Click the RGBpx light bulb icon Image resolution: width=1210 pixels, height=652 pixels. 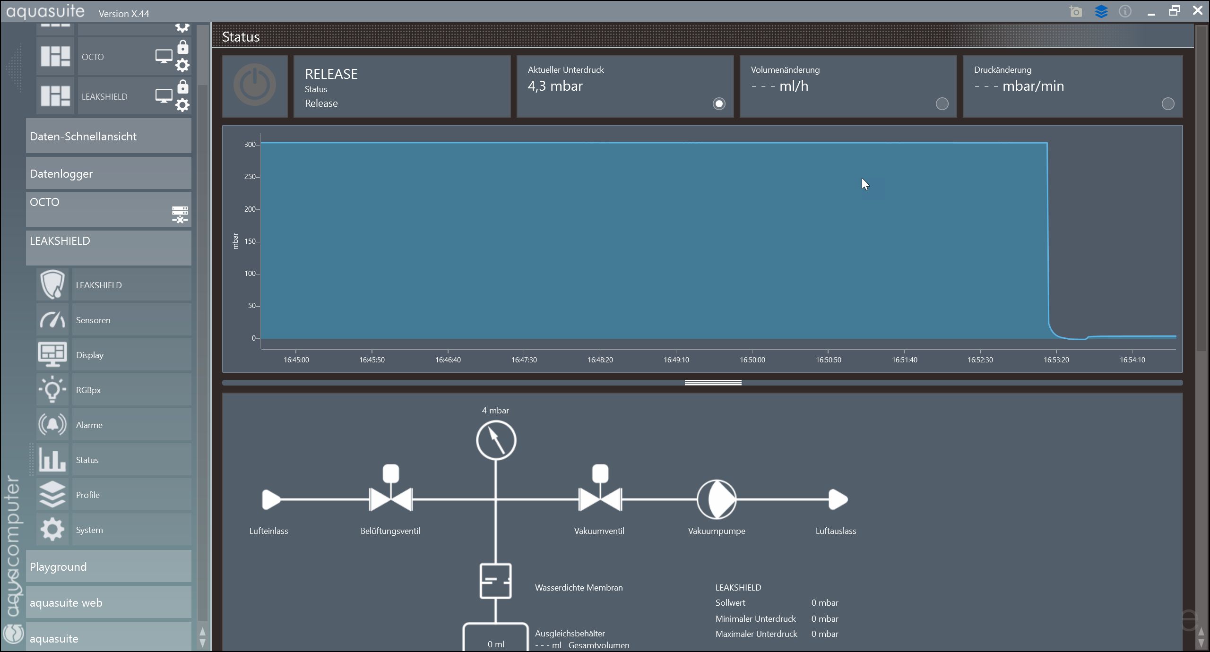point(52,390)
